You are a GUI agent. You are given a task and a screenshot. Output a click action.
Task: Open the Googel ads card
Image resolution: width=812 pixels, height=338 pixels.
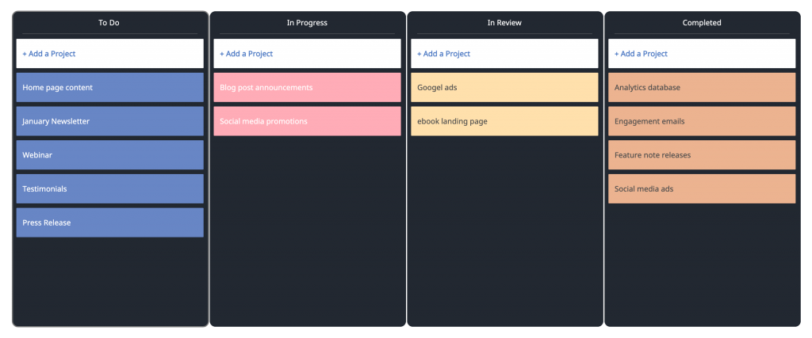click(x=504, y=88)
